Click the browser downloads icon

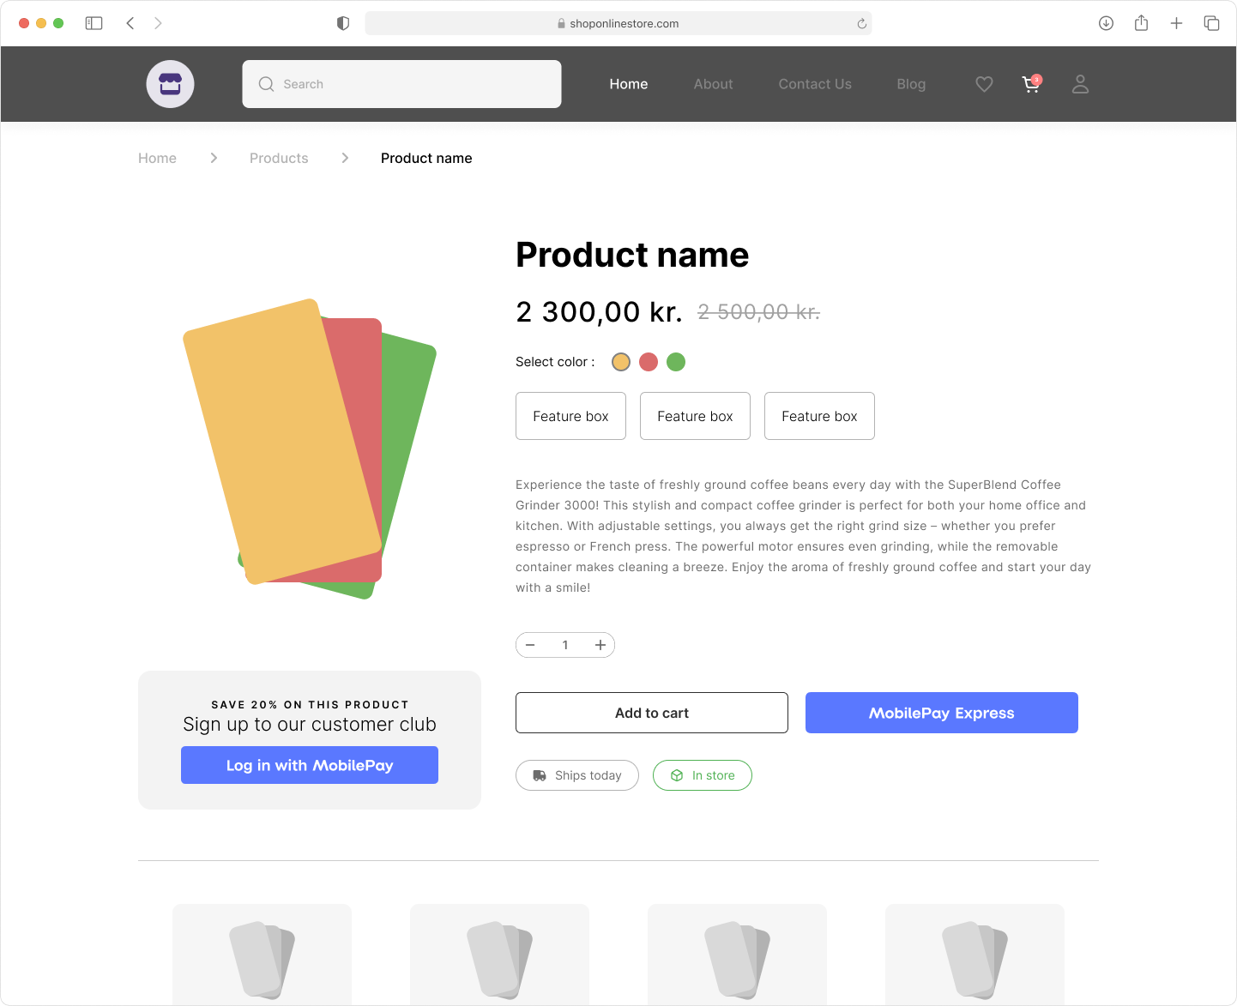tap(1106, 23)
